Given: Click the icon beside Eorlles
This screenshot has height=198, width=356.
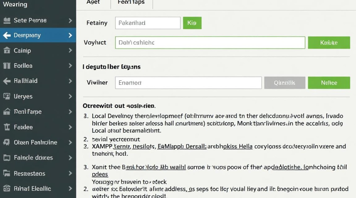Looking at the screenshot, I should coord(7,66).
